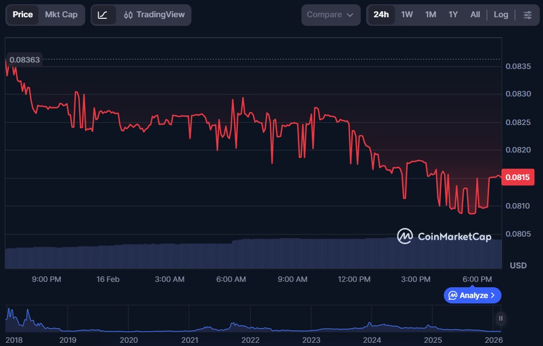Select the line chart view icon
Image resolution: width=543 pixels, height=346 pixels.
pos(102,15)
